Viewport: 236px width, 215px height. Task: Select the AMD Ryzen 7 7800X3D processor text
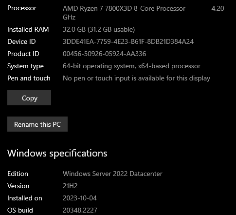(x=124, y=8)
